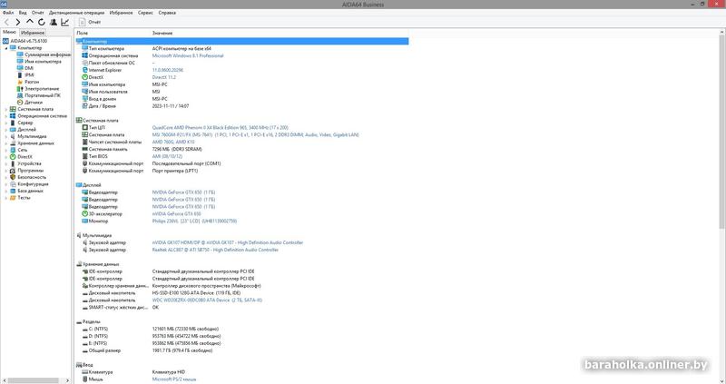Screen dimensions: 726x384
Task: Click the vertical scrollbar of the details list
Action: click(721, 133)
